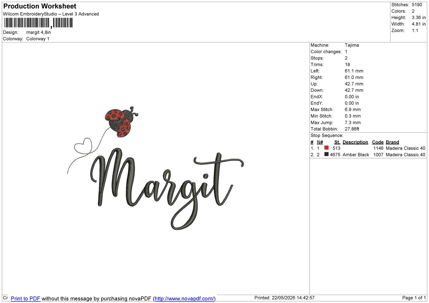Click the Production Worksheet title
This screenshot has width=429, height=303.
[x=40, y=6]
